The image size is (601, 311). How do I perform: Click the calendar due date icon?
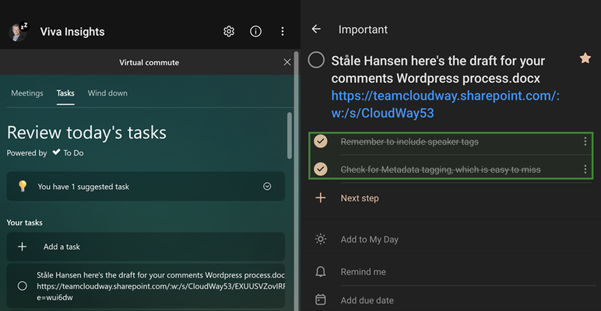coord(321,299)
